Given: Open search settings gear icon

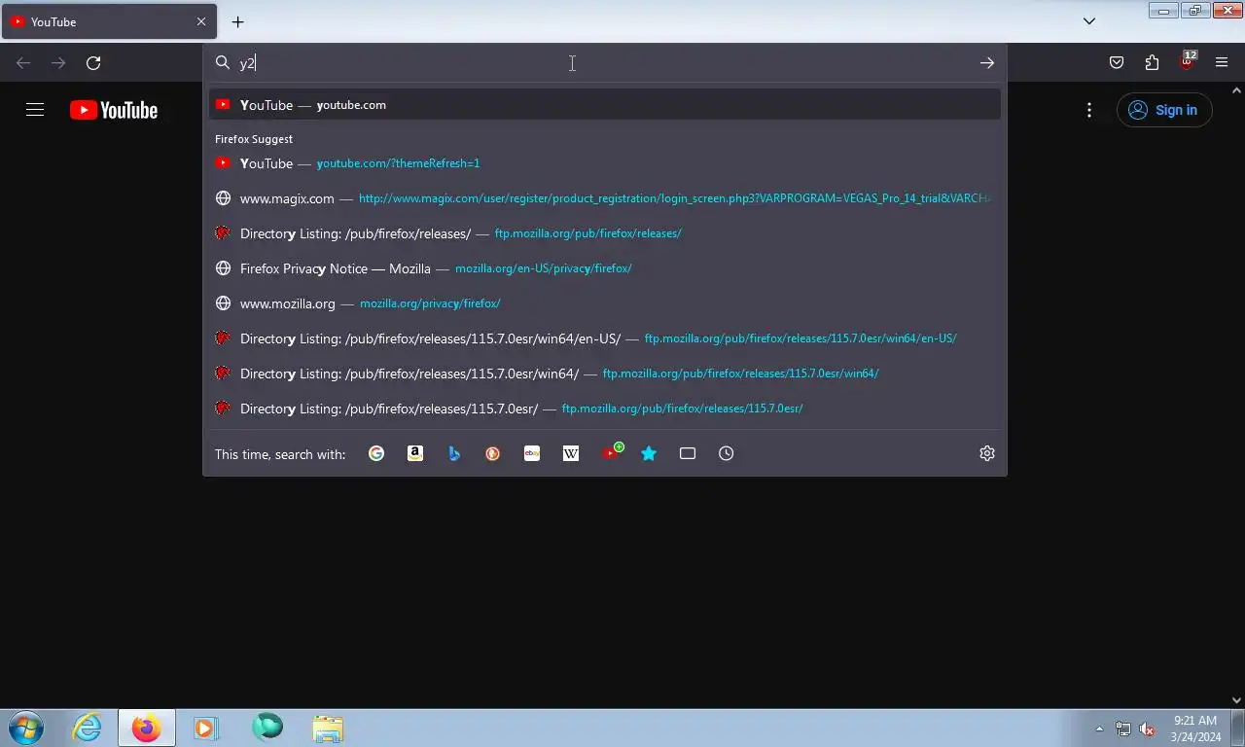Looking at the screenshot, I should tap(987, 453).
